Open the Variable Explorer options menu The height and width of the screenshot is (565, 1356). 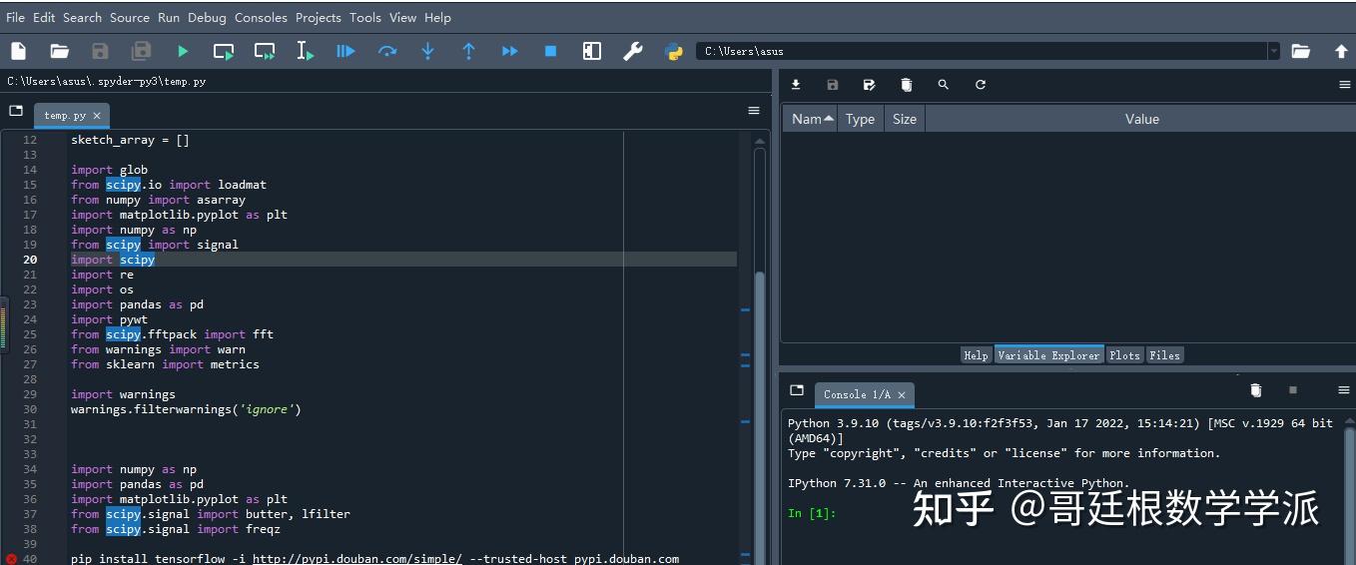1344,85
